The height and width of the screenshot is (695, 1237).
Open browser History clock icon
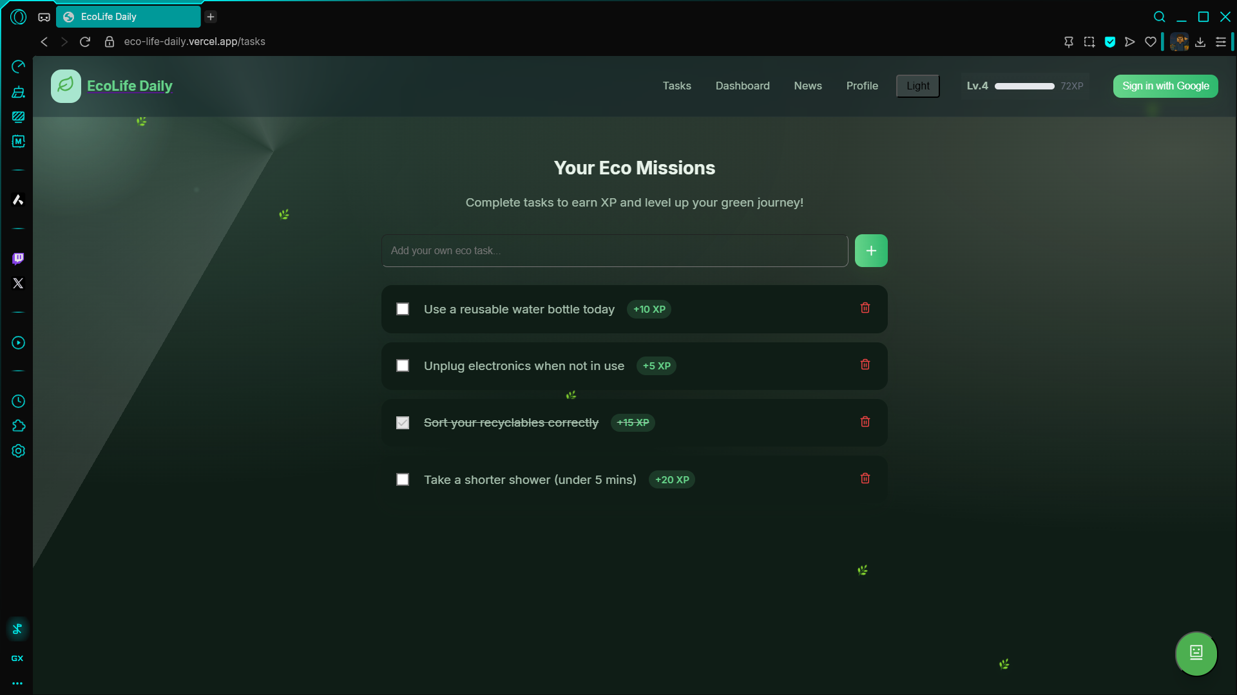[x=18, y=402]
